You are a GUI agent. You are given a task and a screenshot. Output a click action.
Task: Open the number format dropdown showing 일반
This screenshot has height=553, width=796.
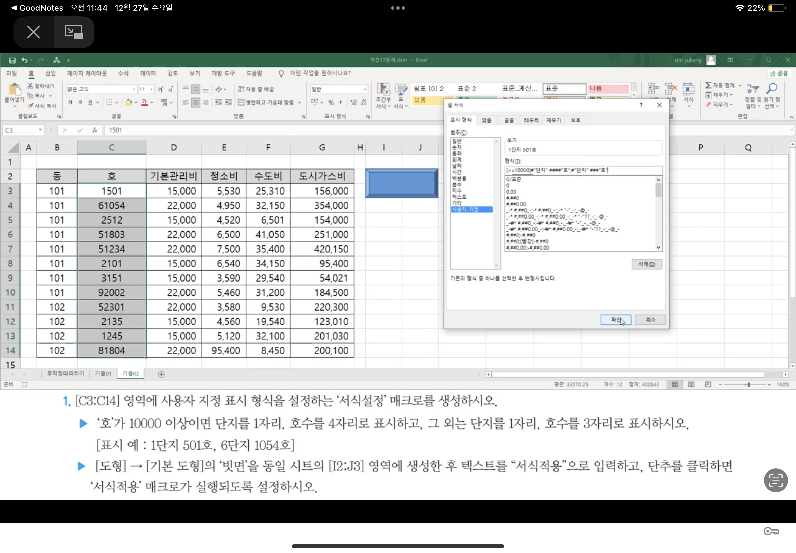[365, 89]
